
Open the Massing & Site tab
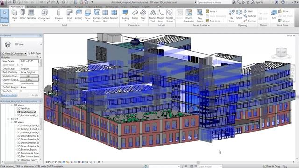pos(94,7)
